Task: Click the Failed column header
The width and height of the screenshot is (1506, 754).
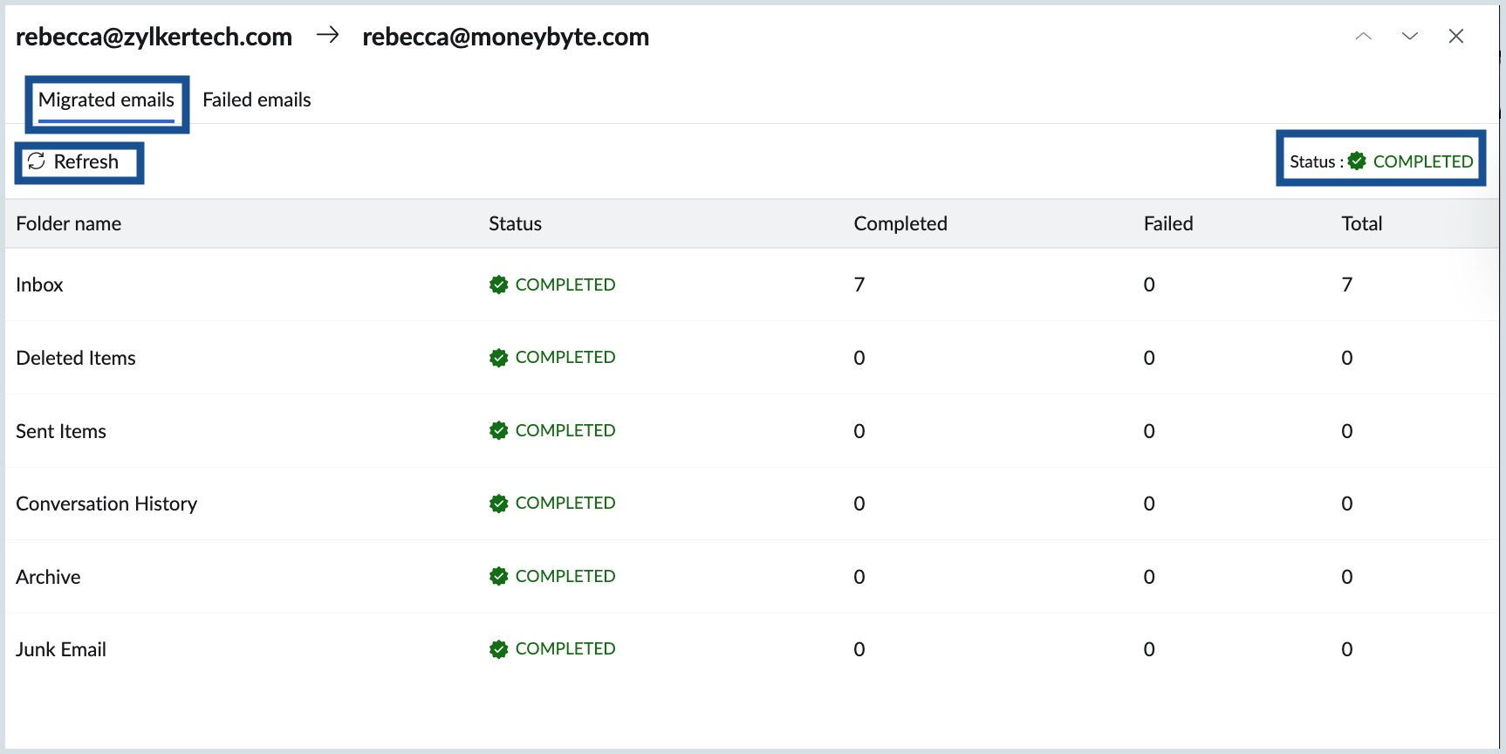Action: [x=1168, y=224]
